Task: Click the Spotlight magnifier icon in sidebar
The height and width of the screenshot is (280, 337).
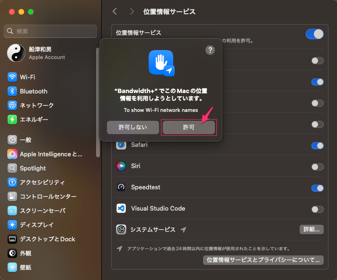Action: pyautogui.click(x=12, y=168)
